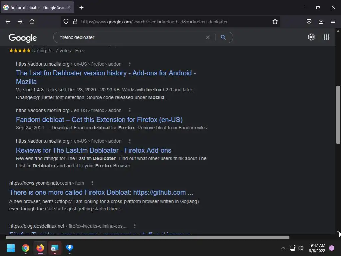The height and width of the screenshot is (256, 341).
Task: Open the blue download-arrow taskbar app
Action: pos(70,248)
